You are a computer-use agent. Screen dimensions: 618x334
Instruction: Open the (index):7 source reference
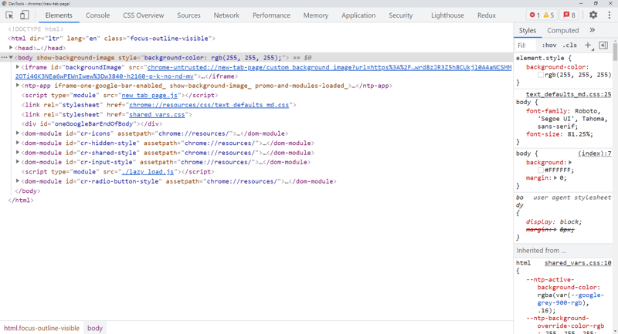click(x=594, y=154)
